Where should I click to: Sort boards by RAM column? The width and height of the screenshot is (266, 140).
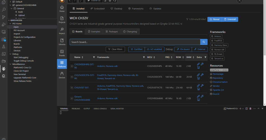(193, 57)
